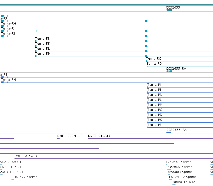Select Ten-a-RM transcript label

(43, 54)
